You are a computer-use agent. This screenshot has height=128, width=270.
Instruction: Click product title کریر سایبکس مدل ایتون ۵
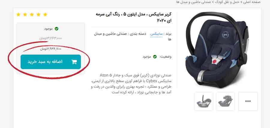[133, 17]
